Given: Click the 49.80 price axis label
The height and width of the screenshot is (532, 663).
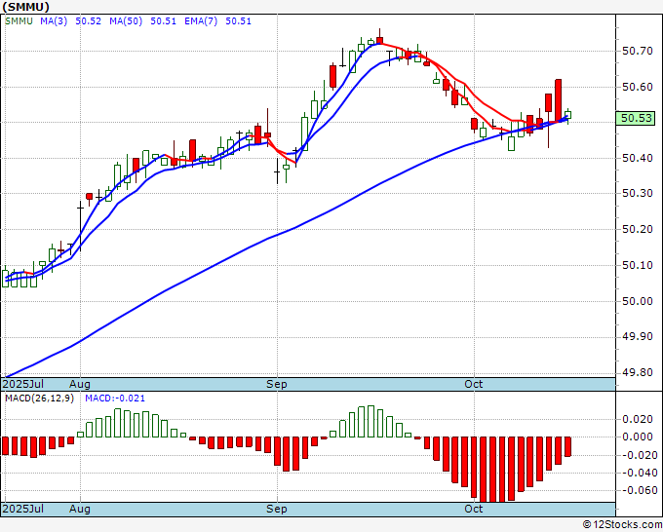Looking at the screenshot, I should coord(638,373).
